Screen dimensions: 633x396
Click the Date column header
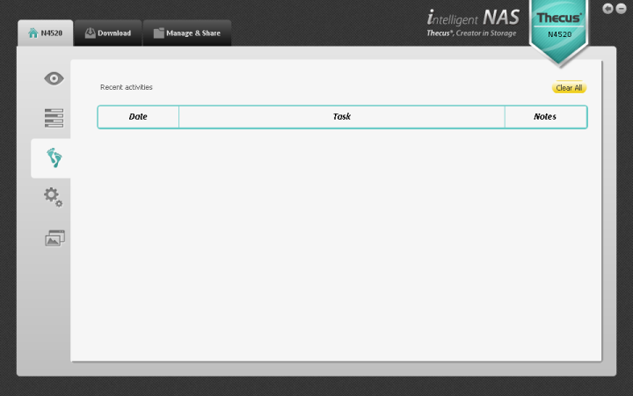coord(138,117)
